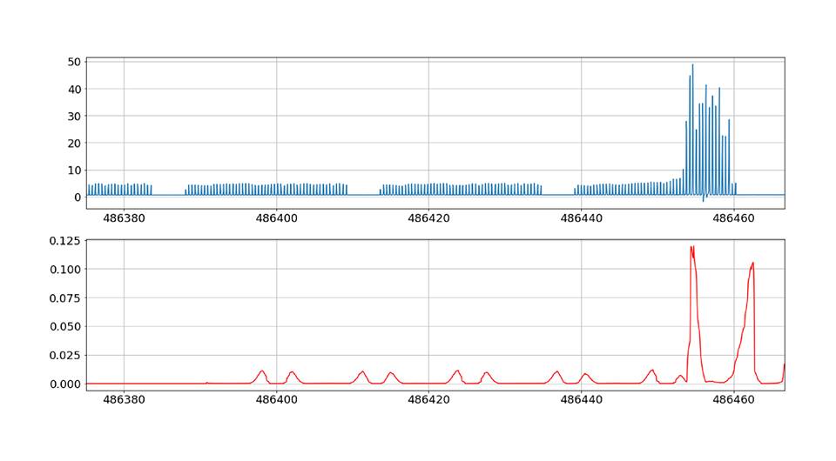This screenshot has width=836, height=461.
Task: Select "0.025" y-axis label on red plot
Action: [x=65, y=355]
